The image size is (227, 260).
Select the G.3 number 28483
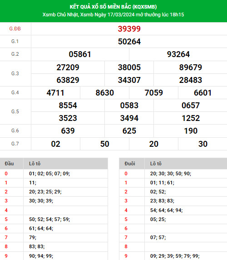190,80
